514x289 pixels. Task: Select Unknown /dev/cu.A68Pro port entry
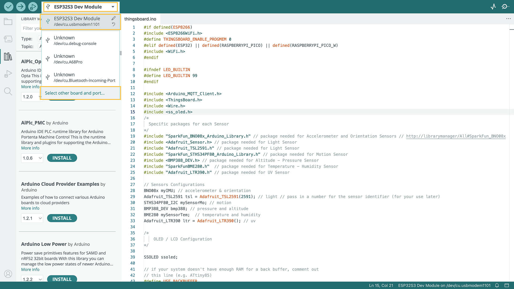80,59
